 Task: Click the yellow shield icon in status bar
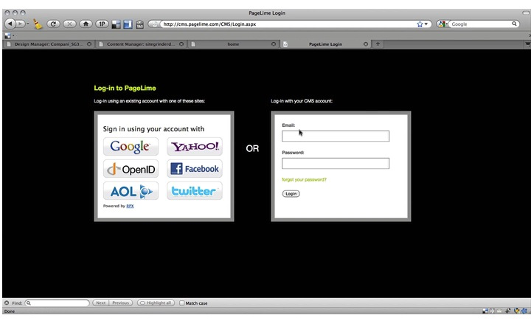coord(517,311)
